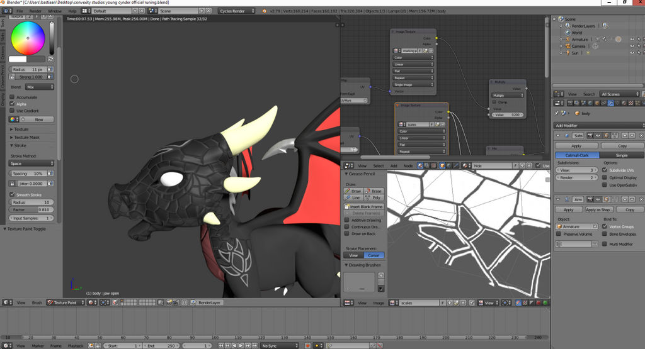645x349 pixels.
Task: Open the Window menu
Action: [55, 11]
